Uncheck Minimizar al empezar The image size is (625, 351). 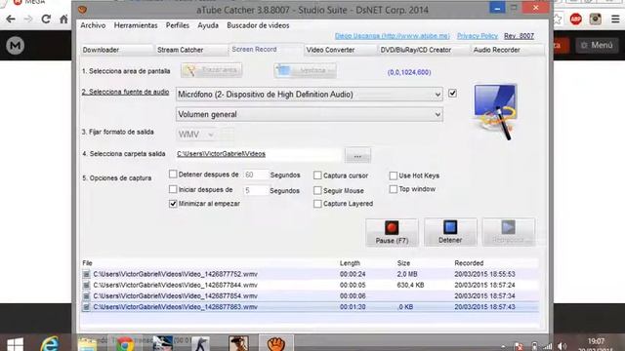[x=173, y=204]
